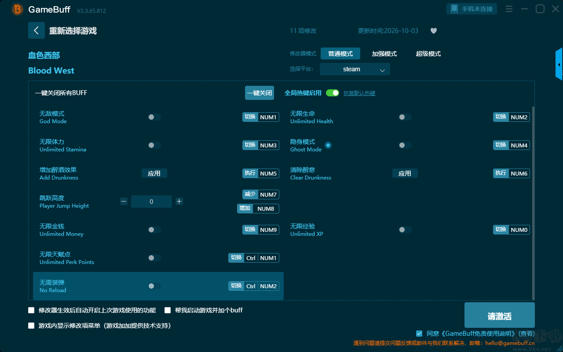Screen dimensions: 563x352
Task: Enable the Ghost Mode switch
Action: (405, 145)
